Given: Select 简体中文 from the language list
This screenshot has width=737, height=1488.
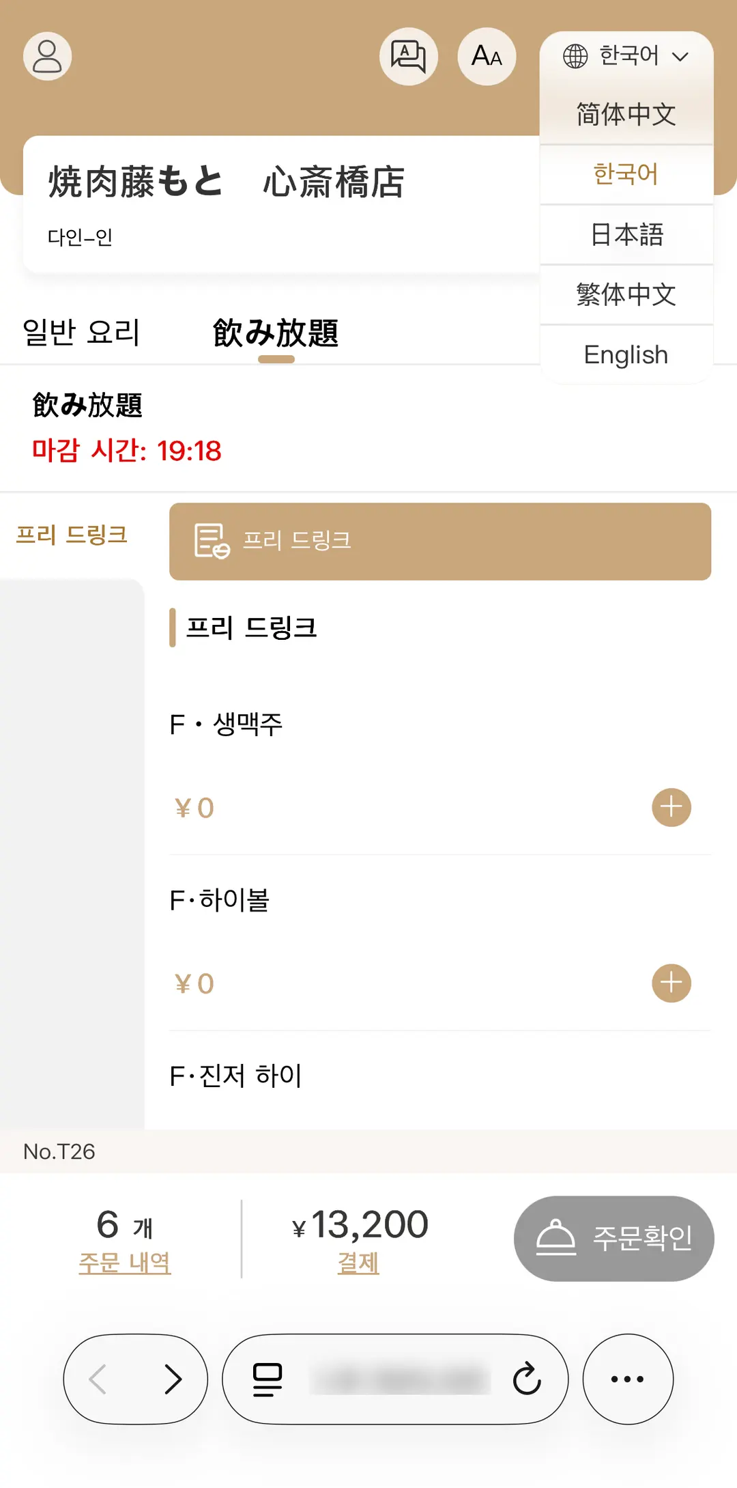Looking at the screenshot, I should click(626, 114).
